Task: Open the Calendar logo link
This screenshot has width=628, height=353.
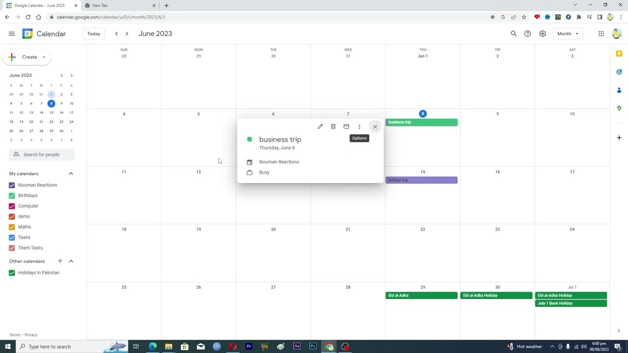Action: pyautogui.click(x=44, y=34)
